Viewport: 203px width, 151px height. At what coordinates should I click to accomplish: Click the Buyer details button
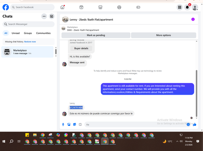[81, 48]
